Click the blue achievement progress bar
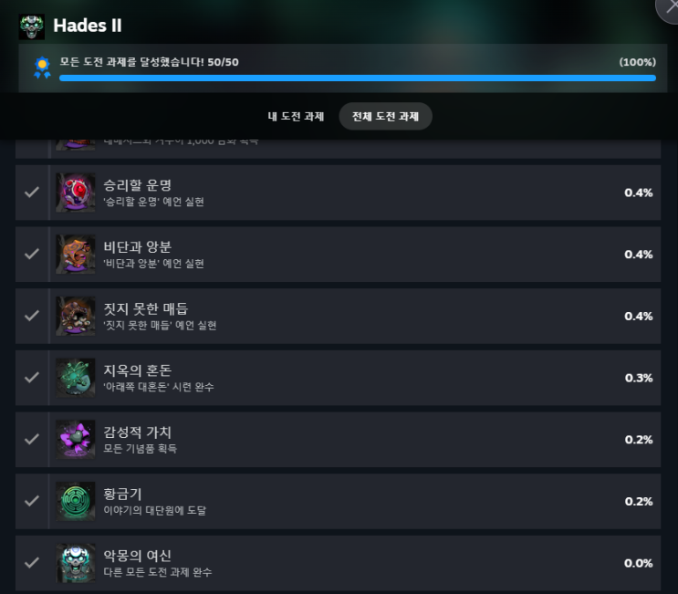 click(357, 78)
